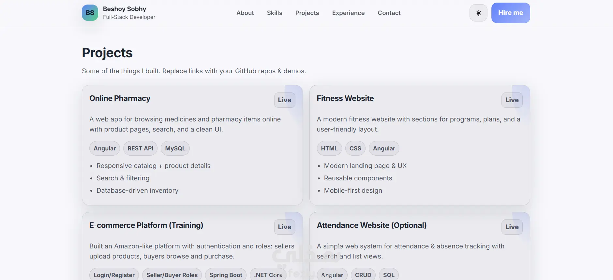This screenshot has height=280, width=613.
Task: Open the Online Pharmacy Live link
Action: [285, 100]
